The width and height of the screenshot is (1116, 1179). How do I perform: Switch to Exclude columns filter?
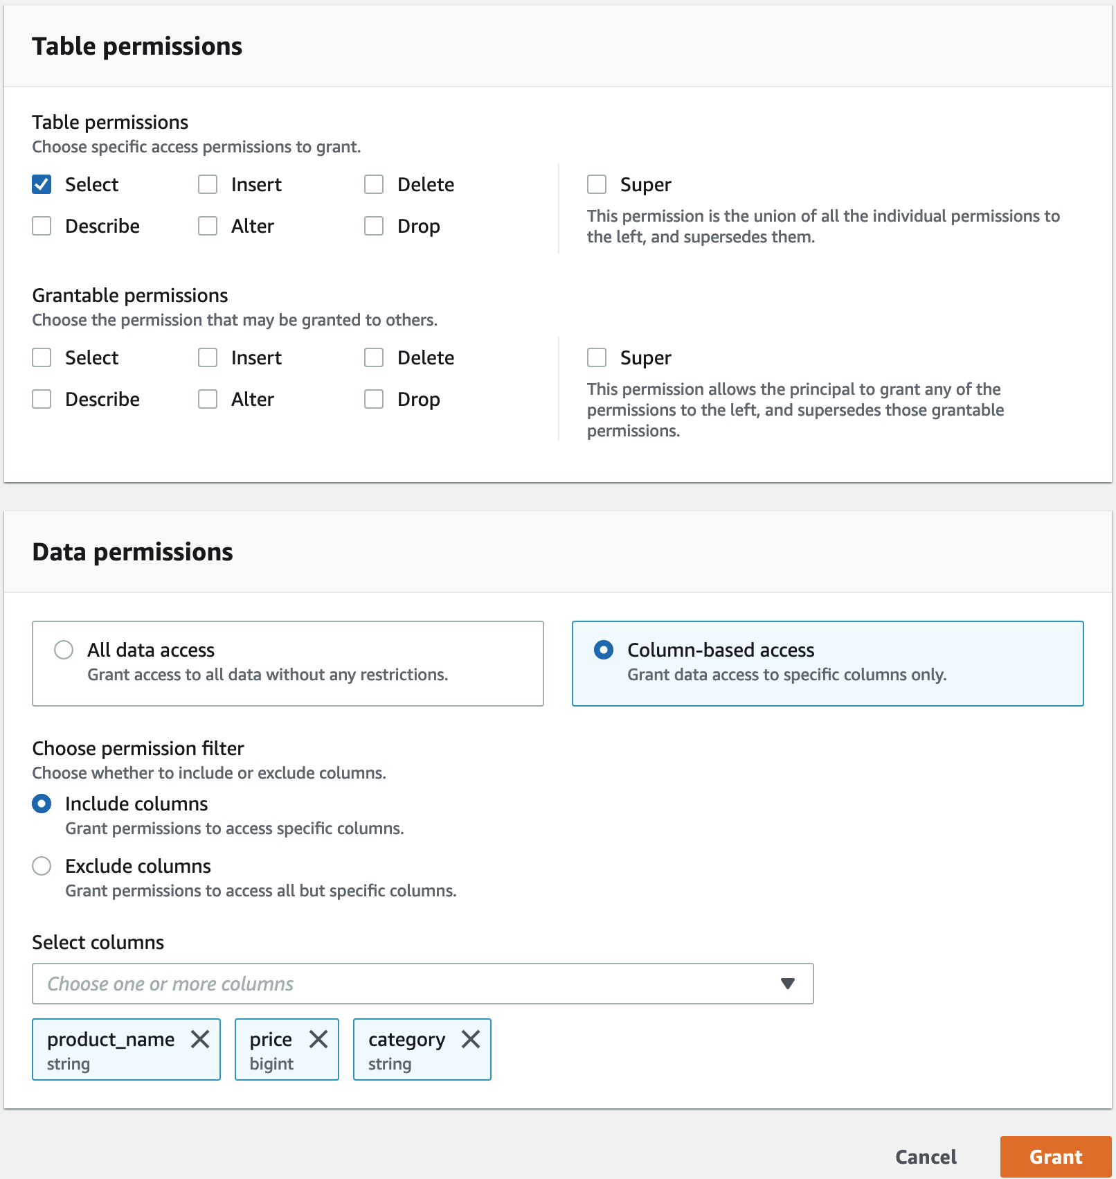tap(42, 866)
